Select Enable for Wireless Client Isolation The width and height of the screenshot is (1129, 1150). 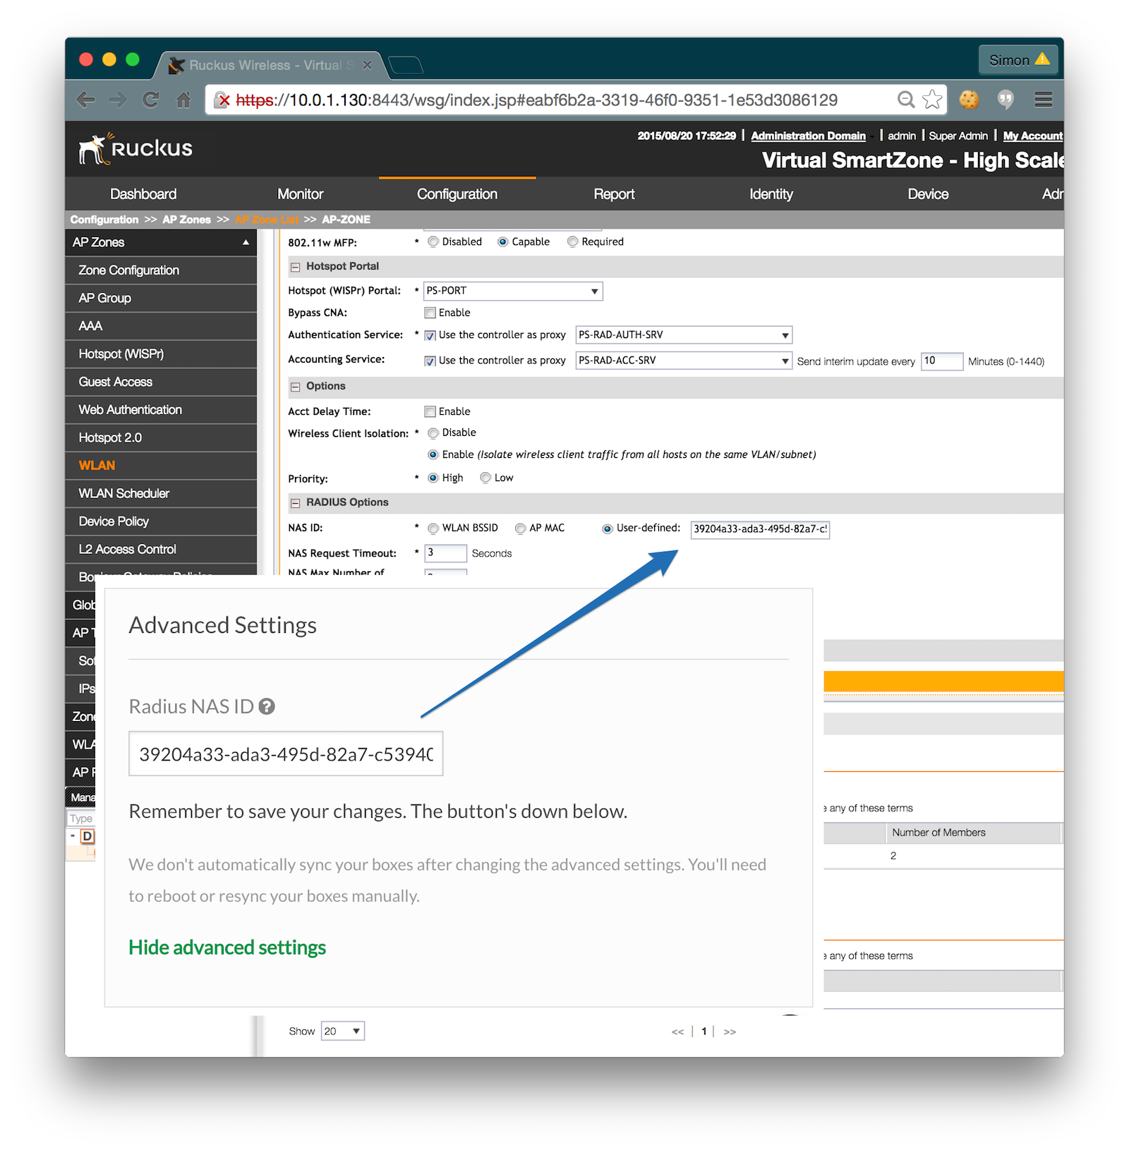433,455
